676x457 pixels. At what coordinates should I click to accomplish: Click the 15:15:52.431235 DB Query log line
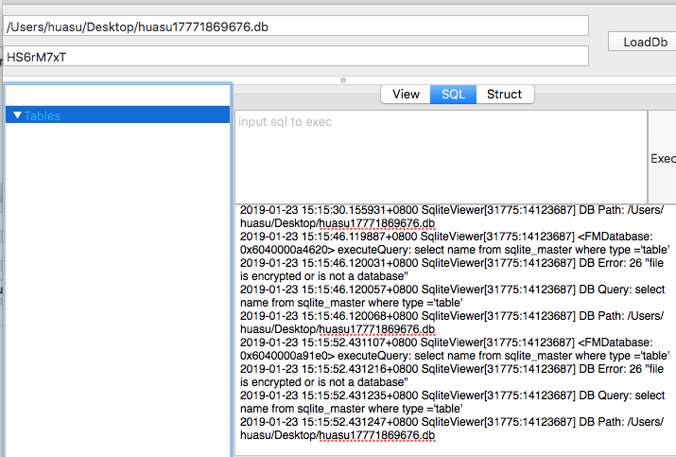click(452, 402)
